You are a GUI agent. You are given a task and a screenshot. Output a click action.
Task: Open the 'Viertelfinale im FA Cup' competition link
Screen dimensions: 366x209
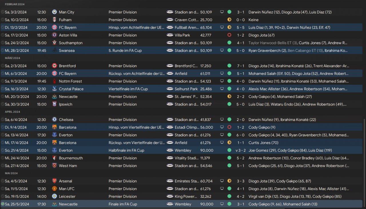tap(128, 89)
